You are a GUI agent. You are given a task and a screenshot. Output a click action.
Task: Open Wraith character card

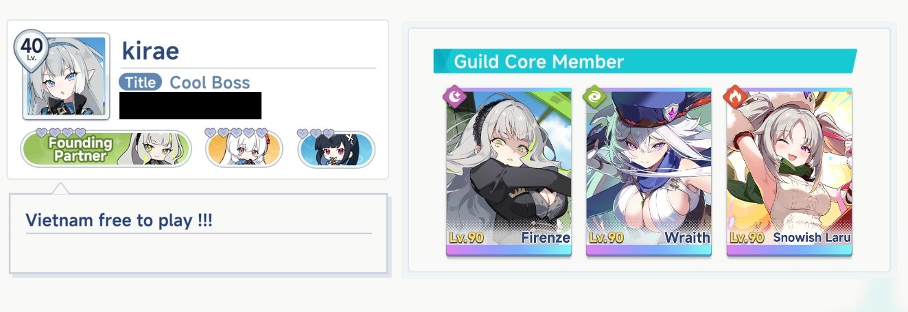[x=649, y=172]
